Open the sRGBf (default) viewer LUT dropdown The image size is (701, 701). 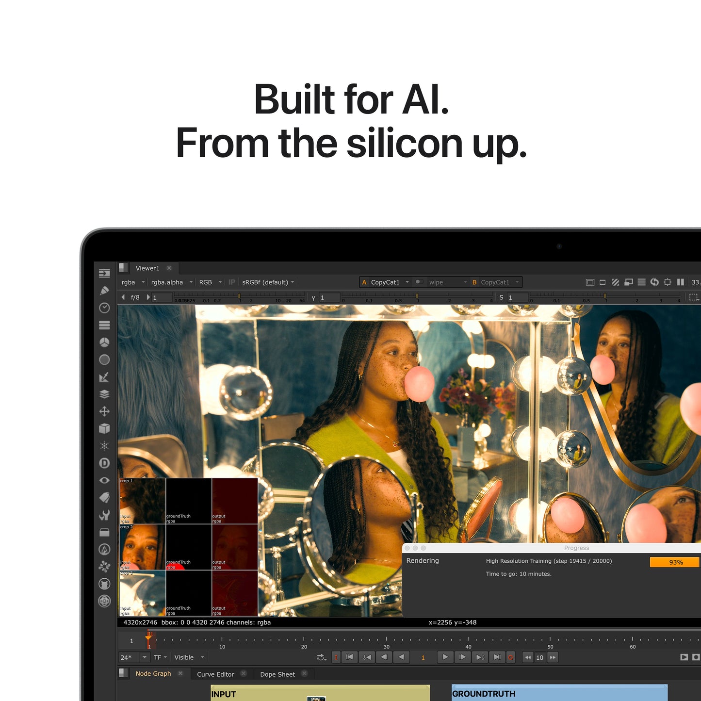coord(267,282)
